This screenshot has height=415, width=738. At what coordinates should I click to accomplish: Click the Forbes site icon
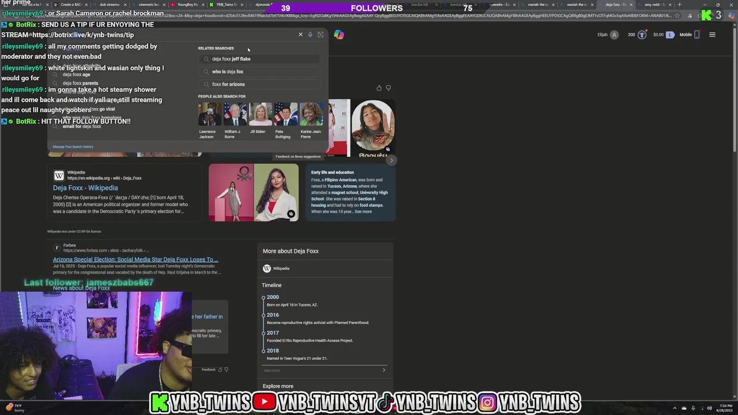click(x=57, y=248)
